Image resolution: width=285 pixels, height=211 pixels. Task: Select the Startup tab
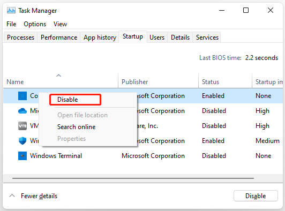tap(133, 36)
